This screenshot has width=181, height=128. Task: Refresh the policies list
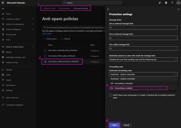pos(66,39)
